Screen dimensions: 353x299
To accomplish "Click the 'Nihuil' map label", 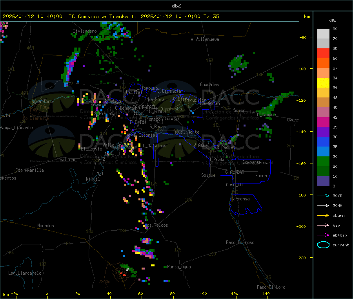I will click(93, 179).
